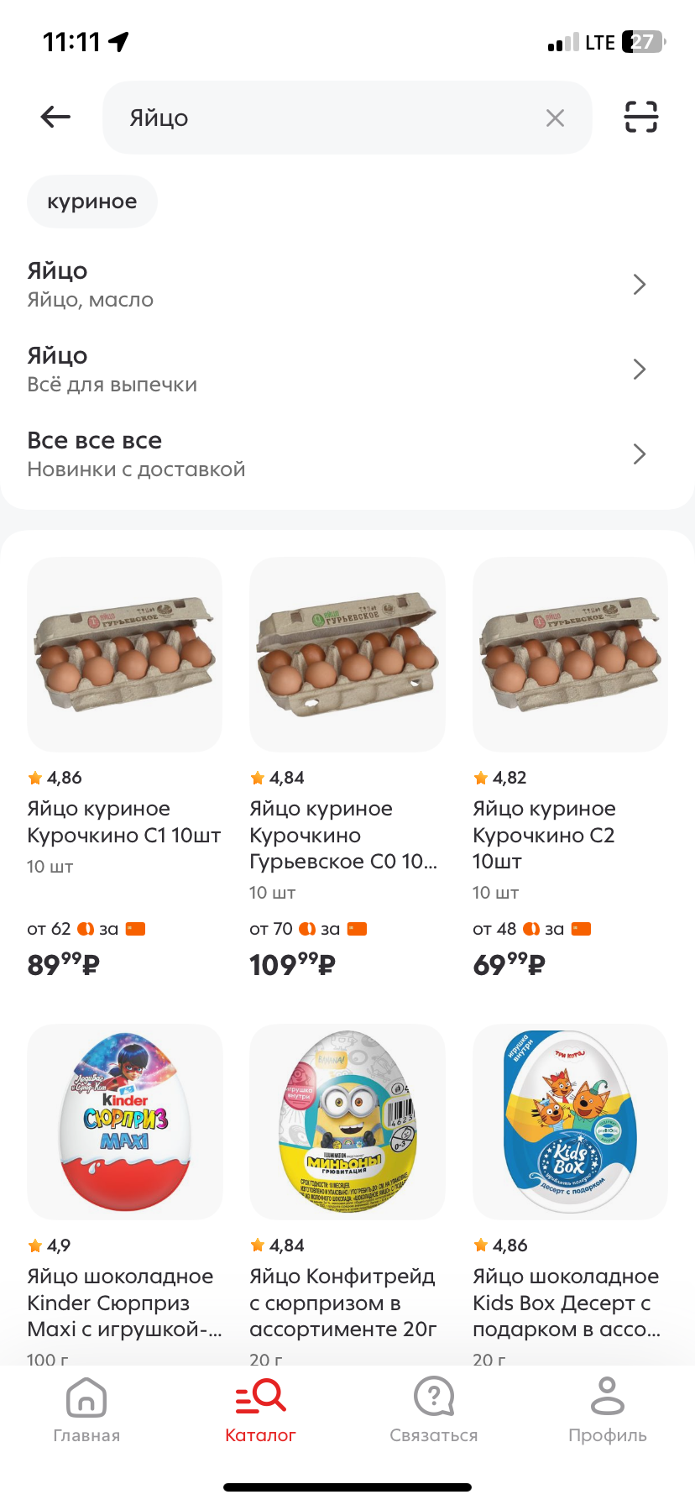Open the Главная home tab
Screen dimensions: 695x1505
coord(86,1410)
